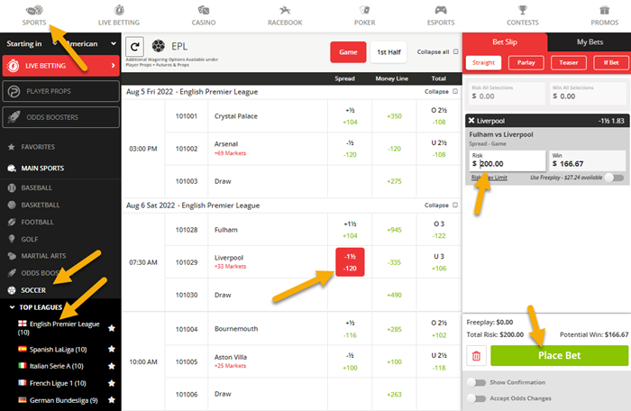This screenshot has width=631, height=411.
Task: Toggle the Accept Odds Changes switch
Action: [x=477, y=398]
